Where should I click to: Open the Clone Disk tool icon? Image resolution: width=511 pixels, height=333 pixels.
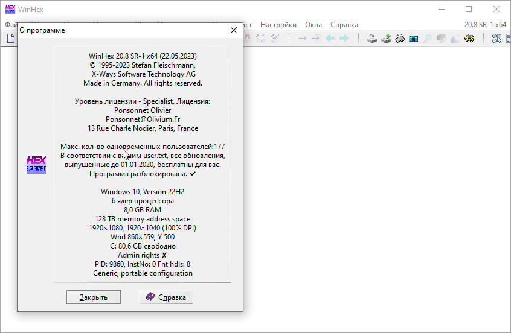(x=372, y=39)
